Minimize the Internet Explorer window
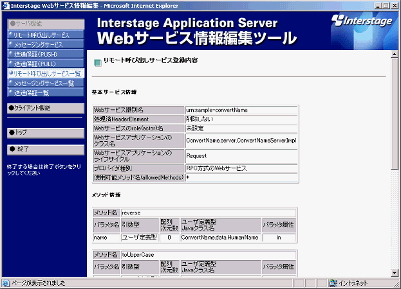This screenshot has width=401, height=289. click(378, 6)
